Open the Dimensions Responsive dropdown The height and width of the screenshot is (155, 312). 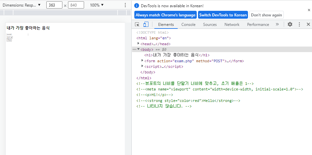click(x=21, y=5)
